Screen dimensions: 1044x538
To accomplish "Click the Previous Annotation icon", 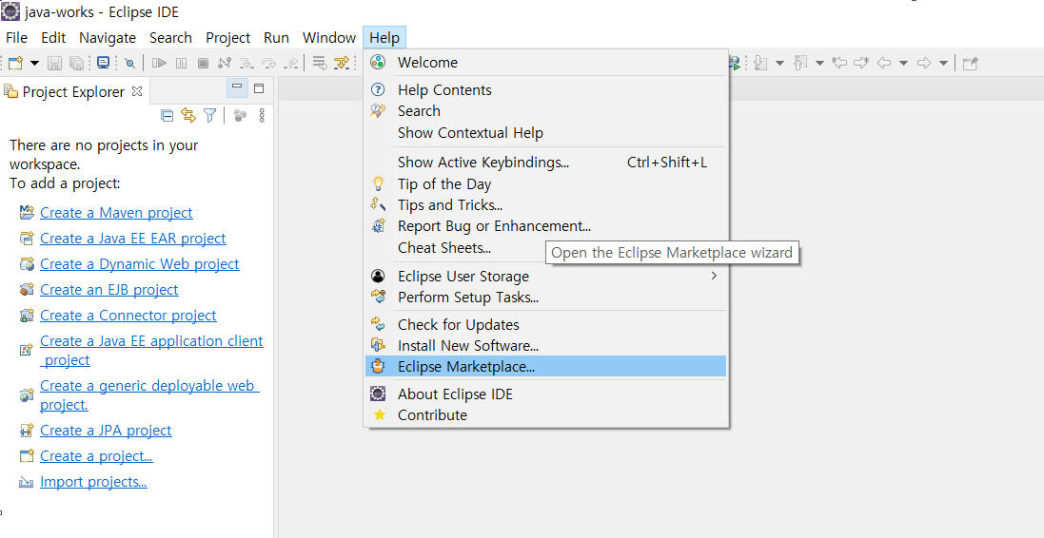I will tap(801, 63).
